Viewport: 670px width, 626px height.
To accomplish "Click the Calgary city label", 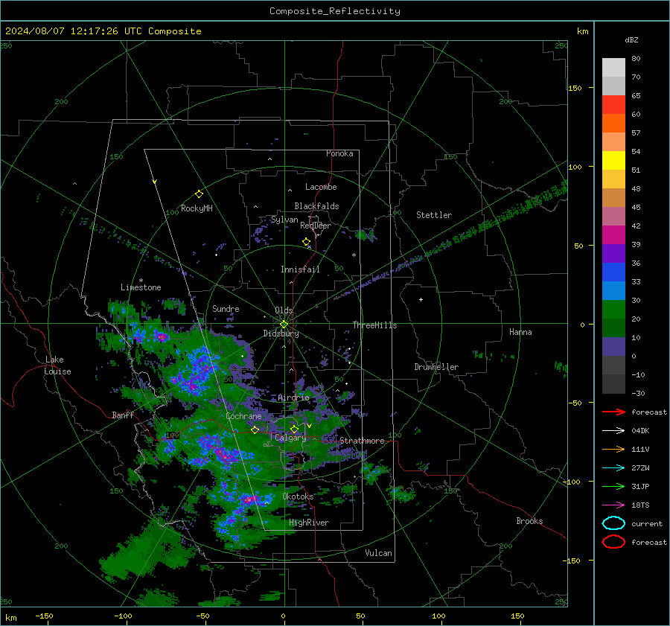I will tap(290, 438).
